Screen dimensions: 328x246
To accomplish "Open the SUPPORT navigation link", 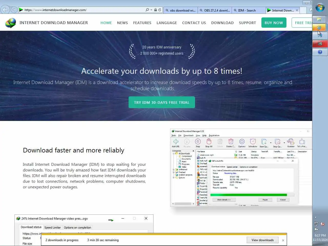I will [248, 23].
